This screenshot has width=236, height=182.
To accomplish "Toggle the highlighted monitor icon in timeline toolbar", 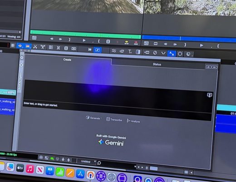I will click(x=97, y=50).
